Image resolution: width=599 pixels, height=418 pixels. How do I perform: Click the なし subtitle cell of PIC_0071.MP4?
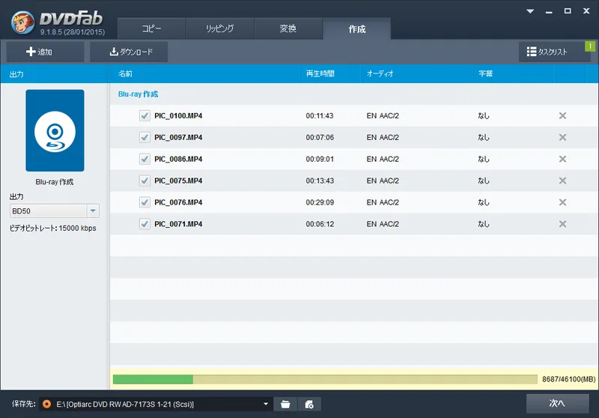pyautogui.click(x=484, y=224)
